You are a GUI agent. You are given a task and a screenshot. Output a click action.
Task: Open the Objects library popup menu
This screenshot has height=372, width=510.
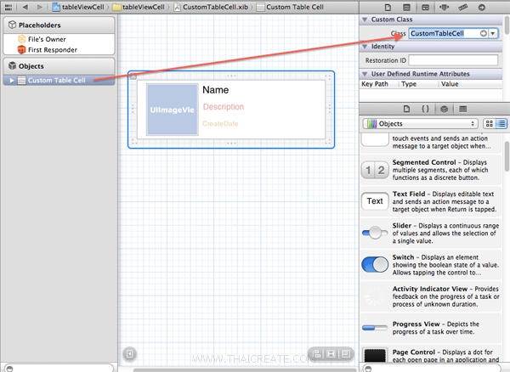pyautogui.click(x=420, y=124)
